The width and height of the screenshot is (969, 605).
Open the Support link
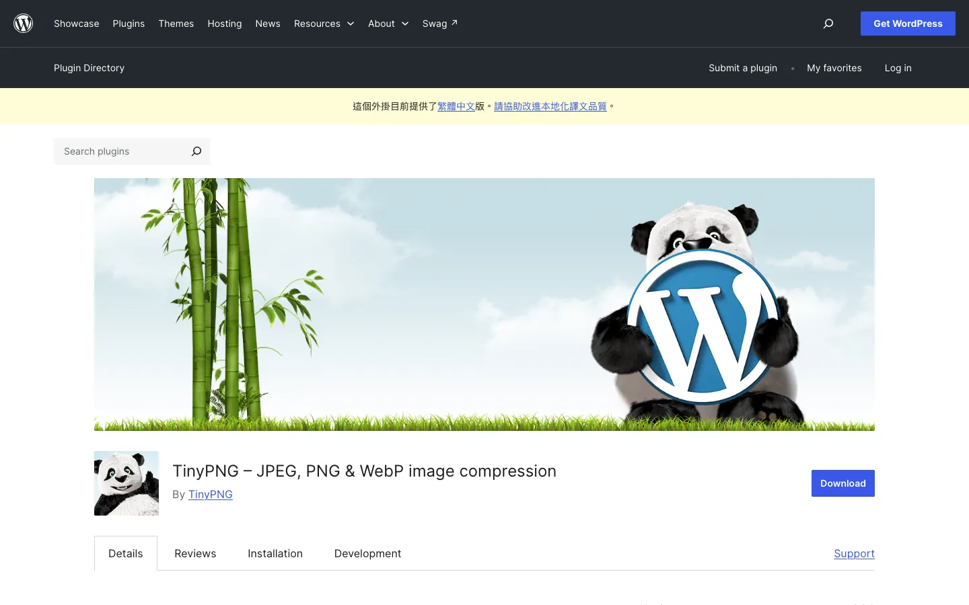(855, 553)
